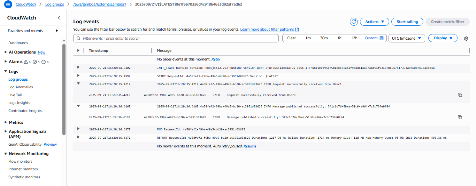Expand the AI Operations section
Image resolution: width=476 pixels, height=186 pixels.
[6, 52]
